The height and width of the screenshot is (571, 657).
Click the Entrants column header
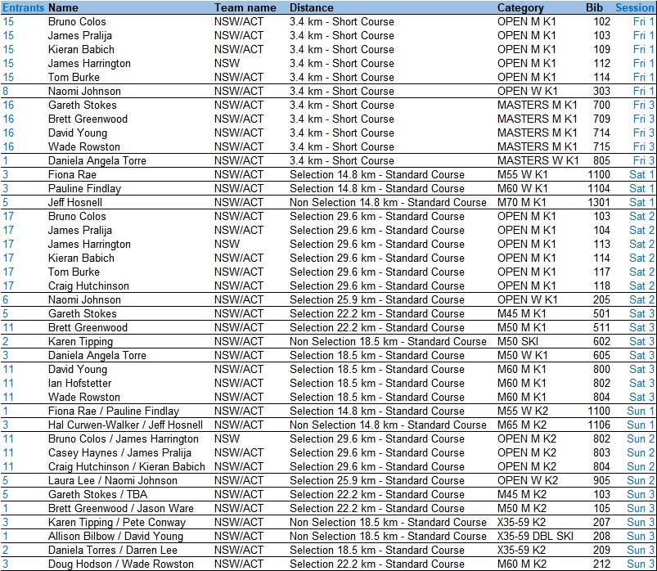(23, 7)
